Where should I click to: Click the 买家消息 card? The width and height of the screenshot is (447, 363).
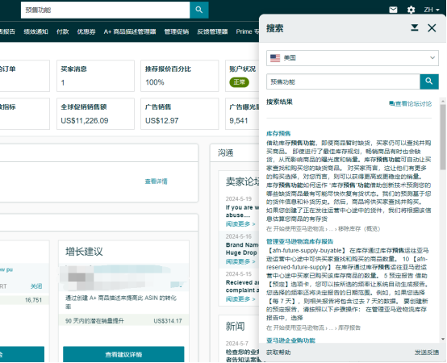95,76
